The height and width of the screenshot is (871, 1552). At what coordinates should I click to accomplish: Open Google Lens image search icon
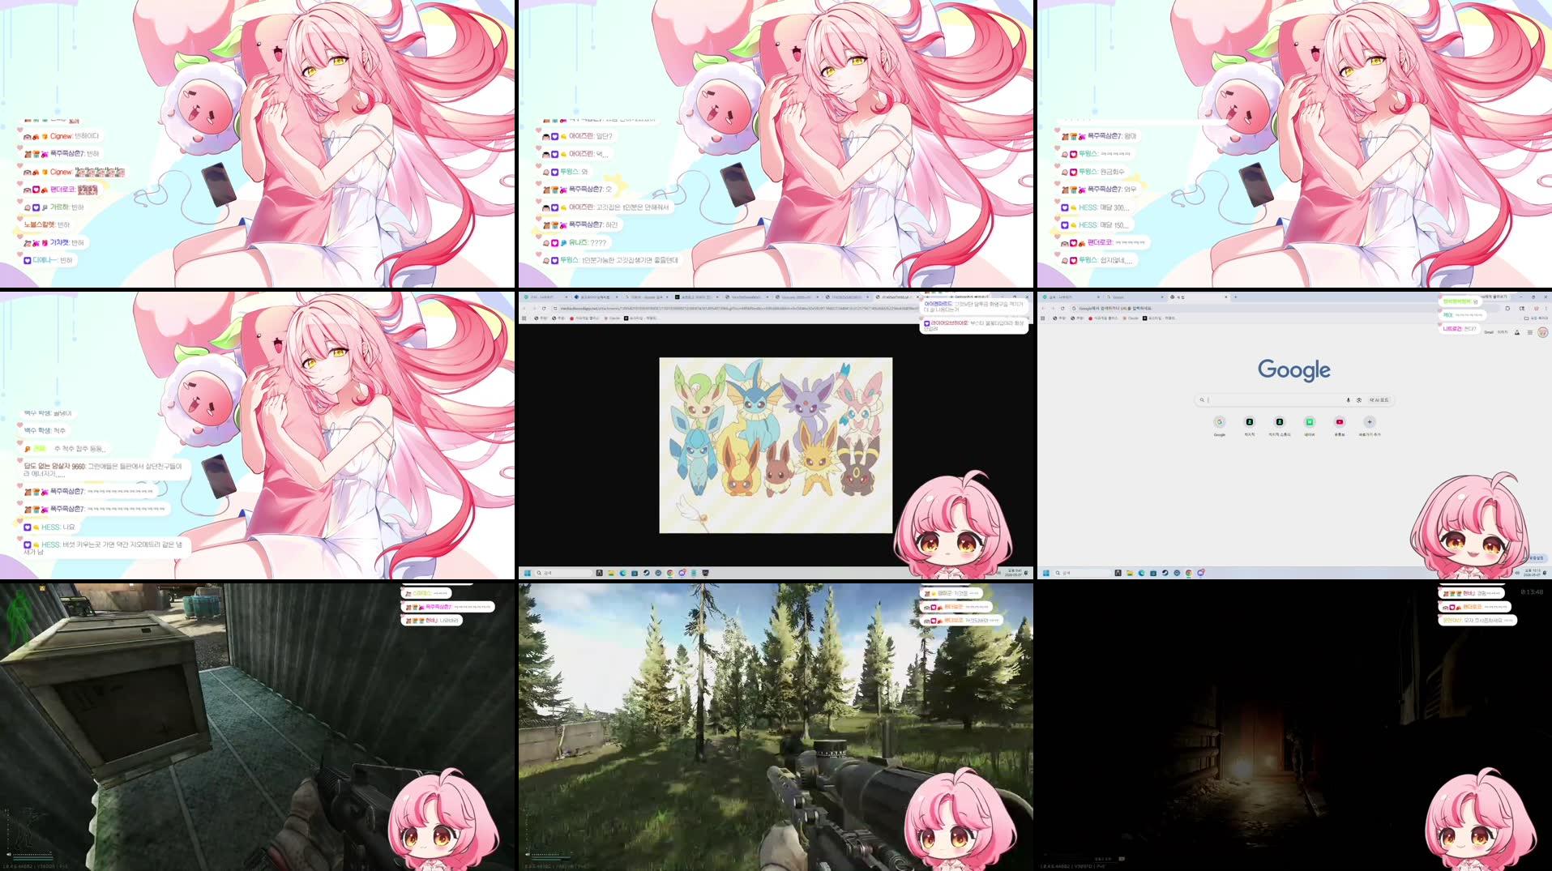1359,399
